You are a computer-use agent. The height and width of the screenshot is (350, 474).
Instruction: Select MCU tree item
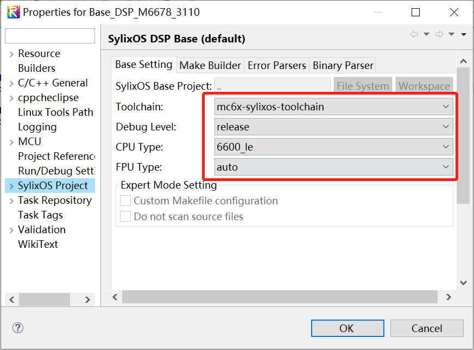(x=29, y=141)
